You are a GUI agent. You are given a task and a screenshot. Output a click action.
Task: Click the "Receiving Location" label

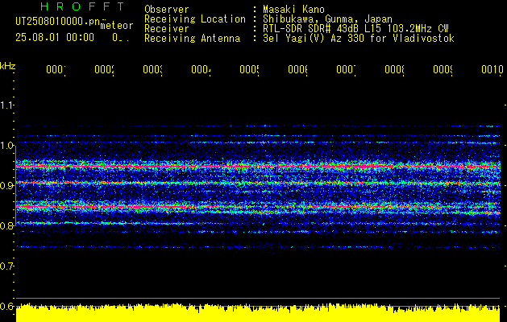pos(195,19)
